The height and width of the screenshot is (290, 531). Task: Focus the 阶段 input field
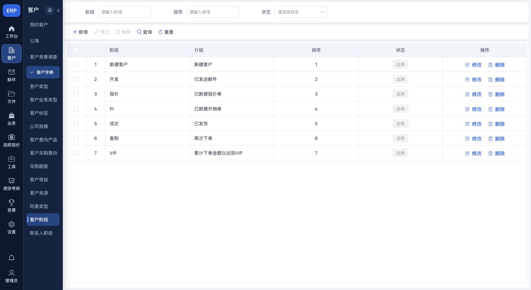125,12
